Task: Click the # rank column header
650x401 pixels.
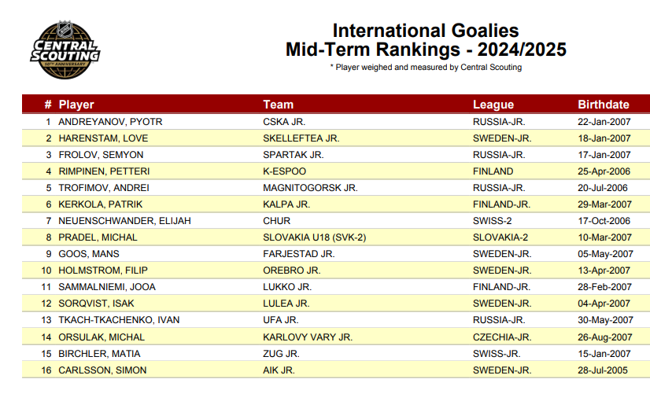Action: pyautogui.click(x=48, y=105)
